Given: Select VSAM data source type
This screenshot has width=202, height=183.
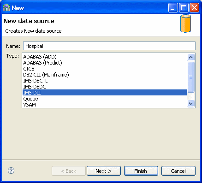Looking at the screenshot, I should [x=105, y=105].
